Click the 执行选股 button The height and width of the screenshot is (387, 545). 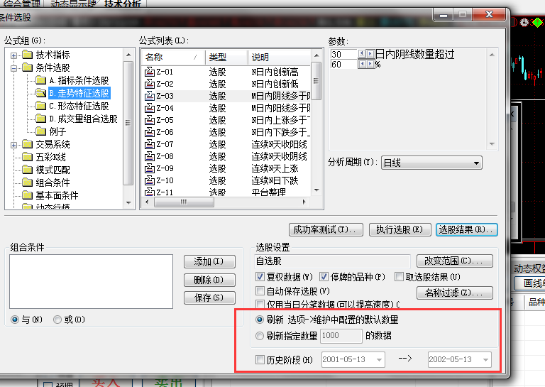click(400, 230)
